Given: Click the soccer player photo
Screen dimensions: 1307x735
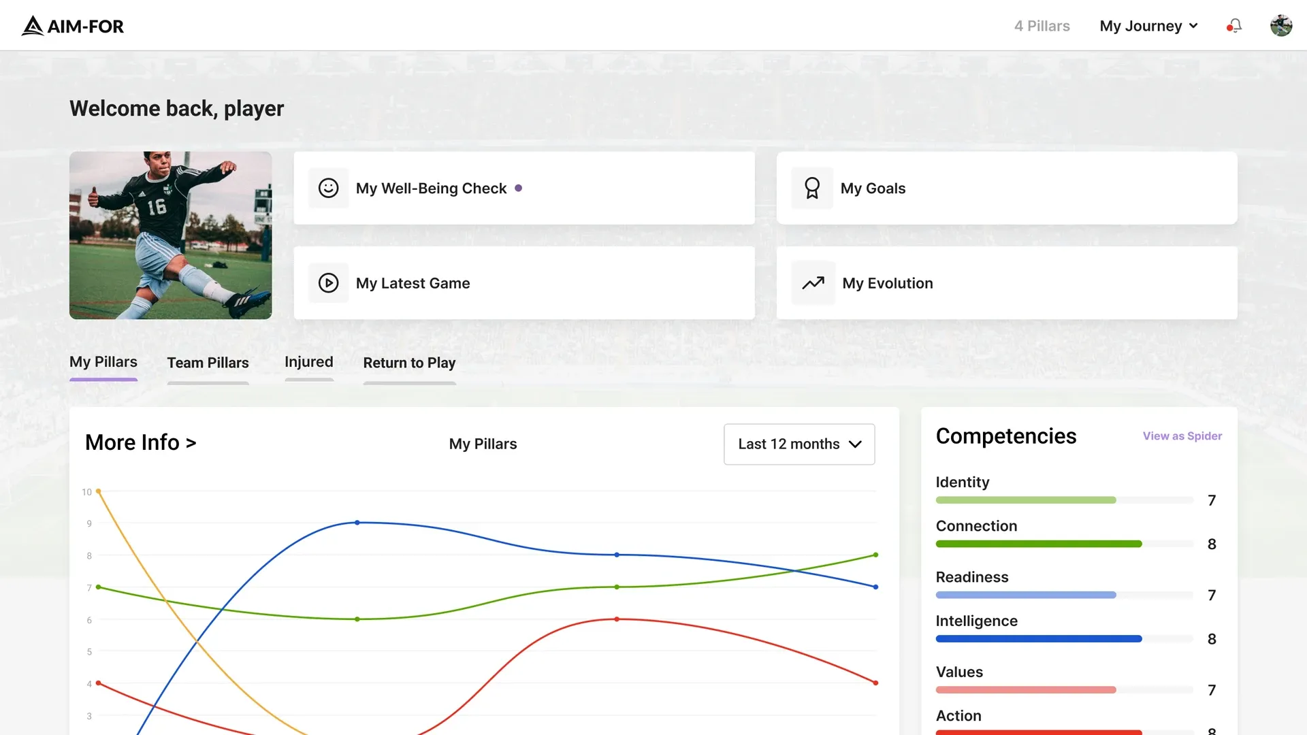Looking at the screenshot, I should (x=170, y=235).
